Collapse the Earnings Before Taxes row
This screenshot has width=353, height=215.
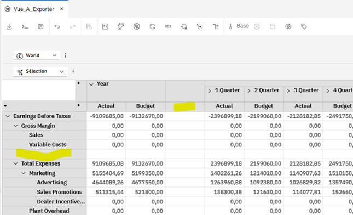point(8,116)
